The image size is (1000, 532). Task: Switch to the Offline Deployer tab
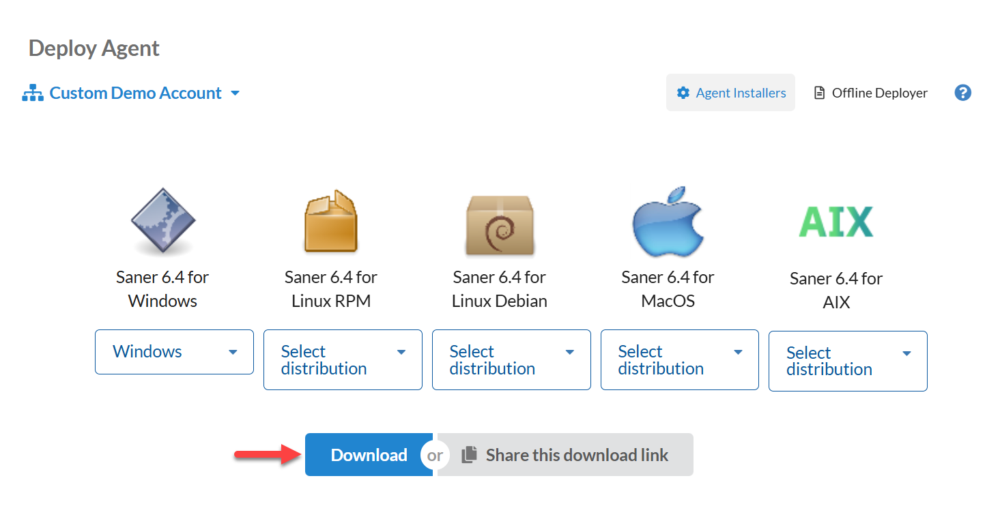tap(871, 93)
